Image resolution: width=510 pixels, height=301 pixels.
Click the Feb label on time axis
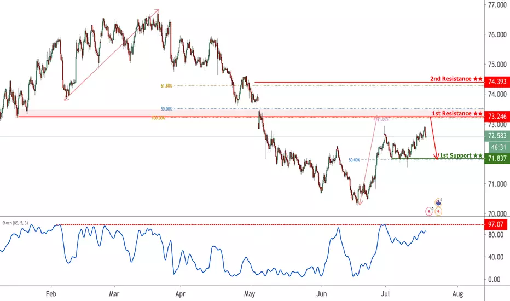51,294
